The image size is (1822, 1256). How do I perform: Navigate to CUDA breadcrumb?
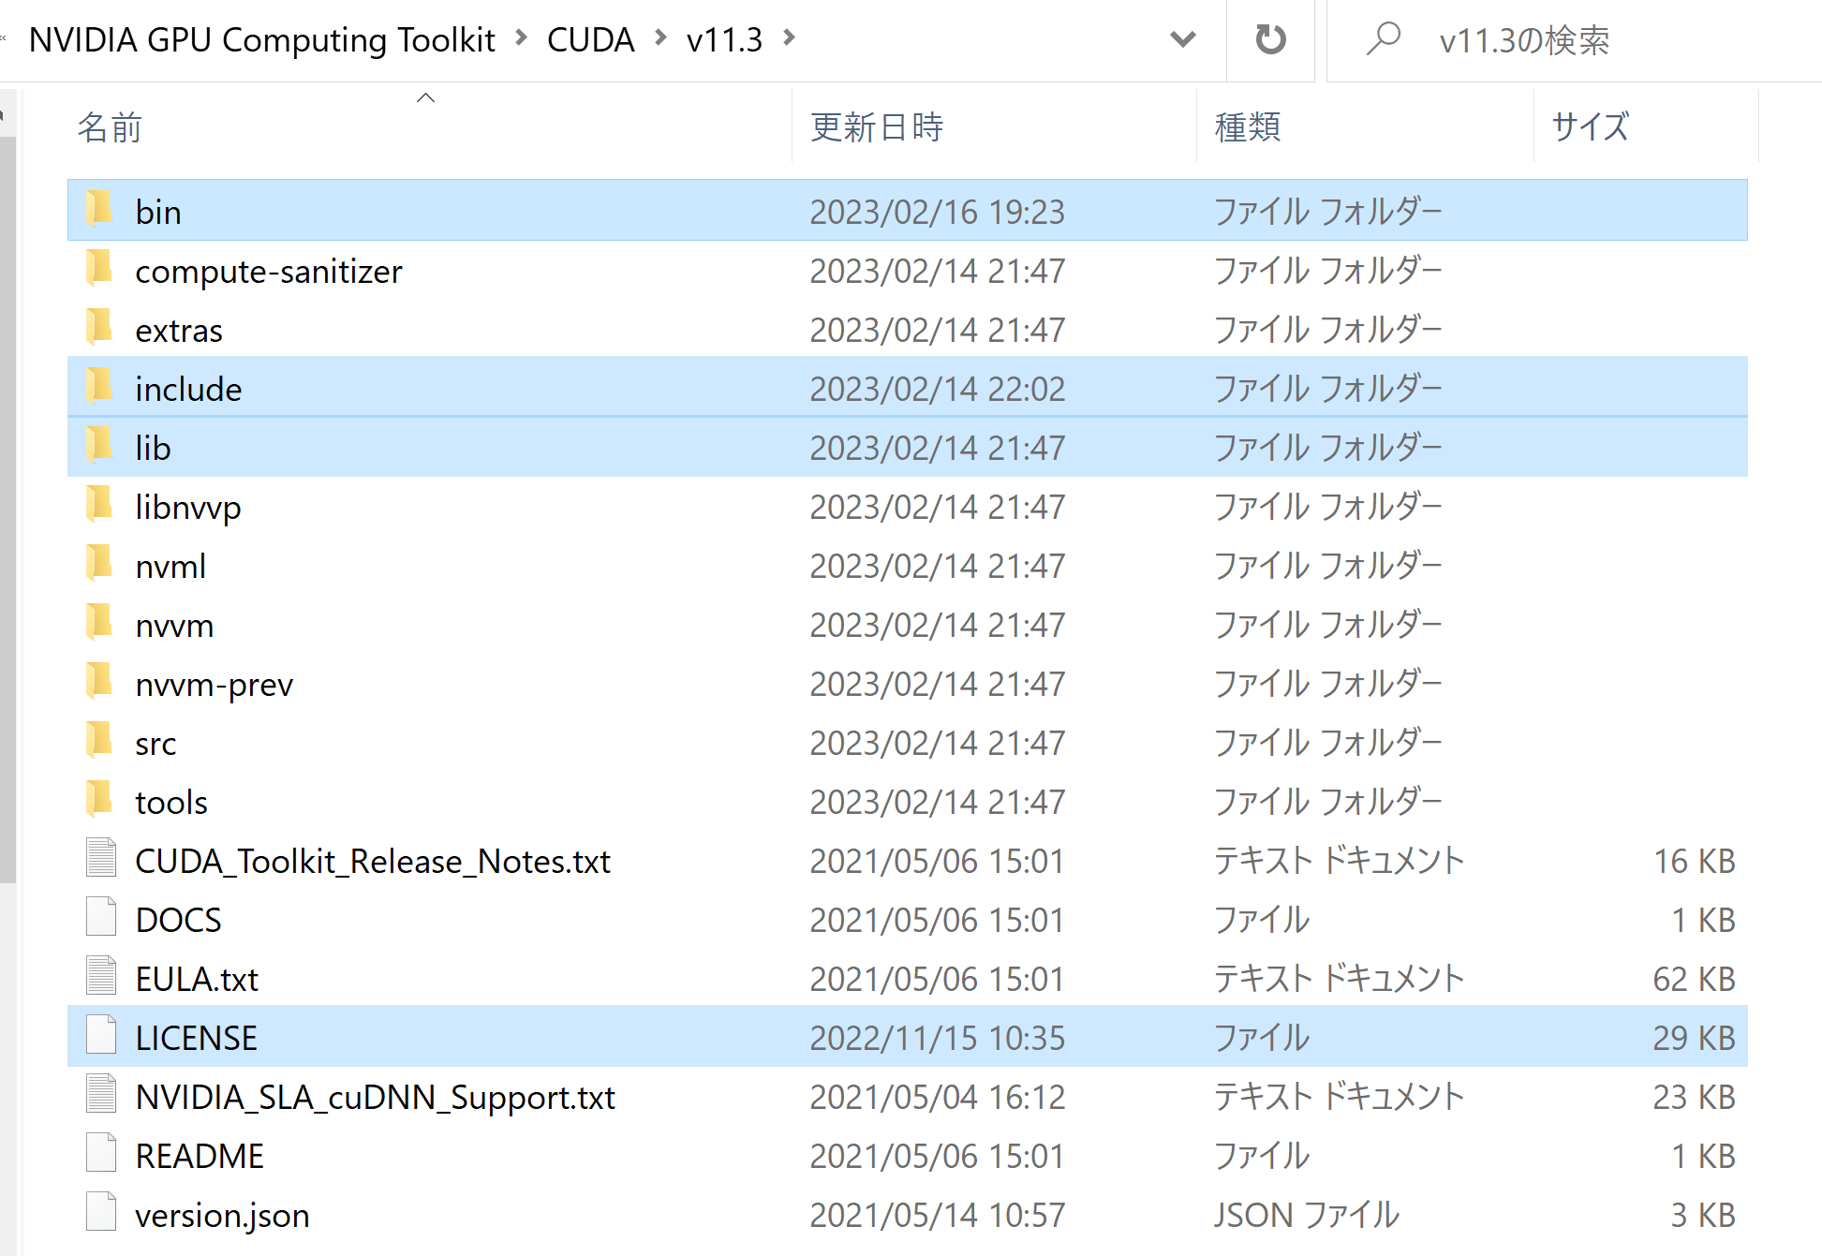[x=590, y=39]
